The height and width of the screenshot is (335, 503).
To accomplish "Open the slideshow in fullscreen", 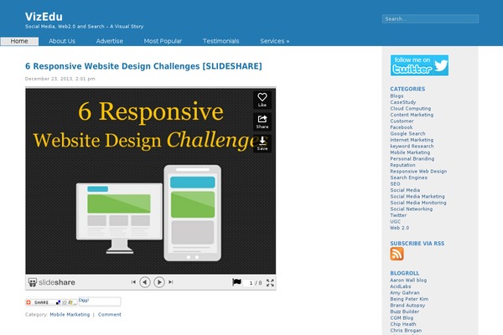I will (x=270, y=283).
